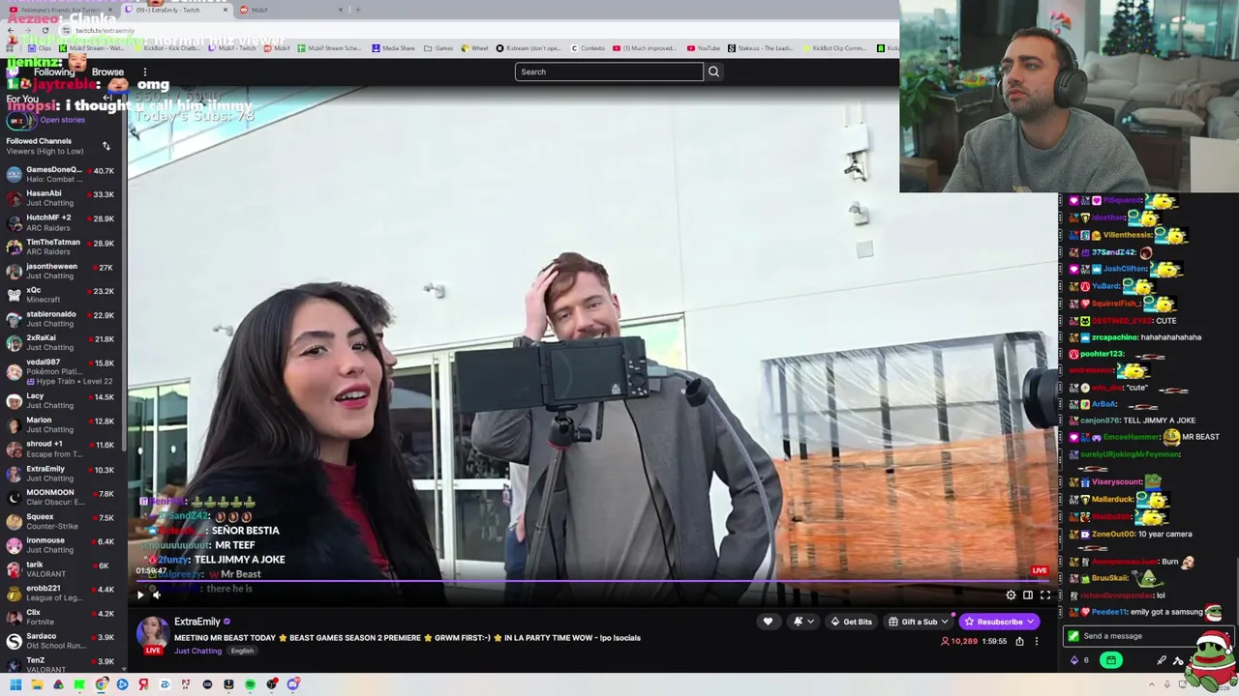
Task: Open the Following tab
Action: click(x=54, y=72)
